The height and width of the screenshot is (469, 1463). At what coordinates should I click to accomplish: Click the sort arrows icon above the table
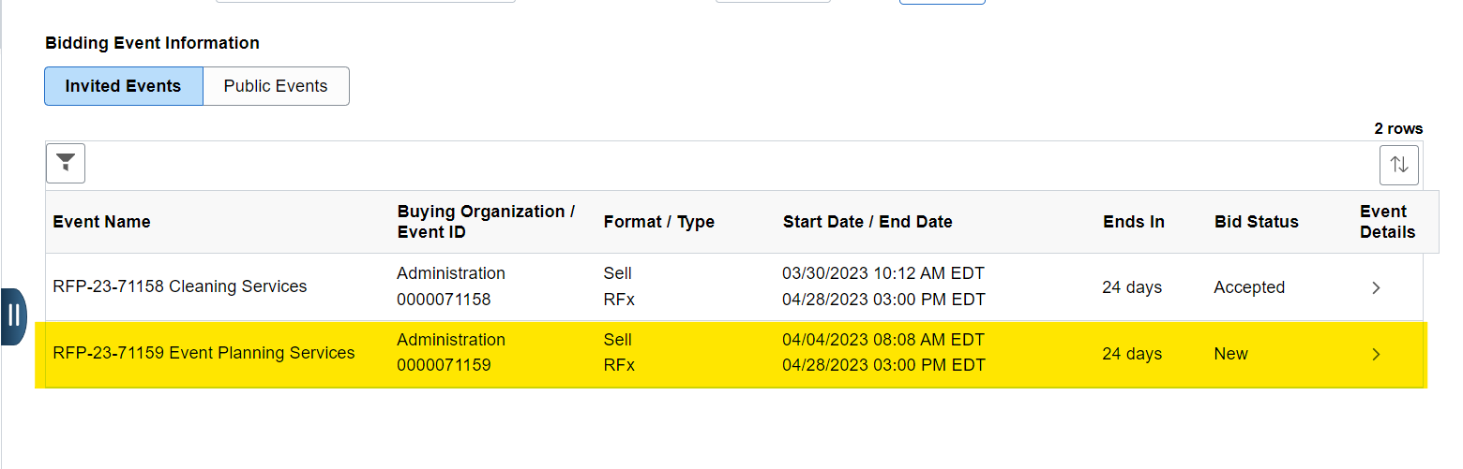[1398, 166]
